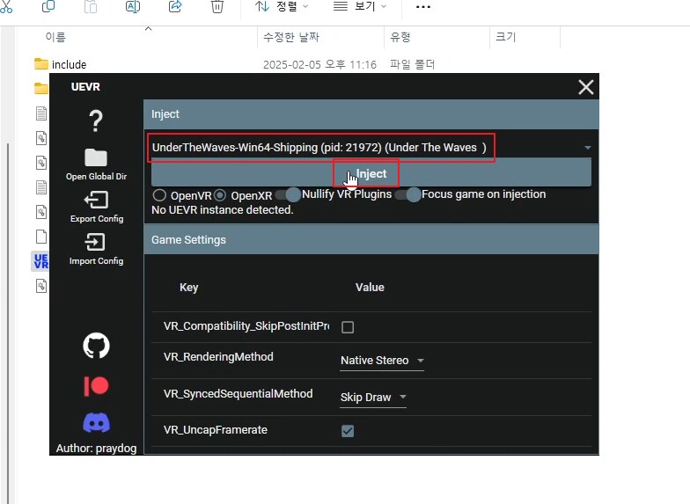Open the VR_RenderingMethod Native Stereo dropdown
This screenshot has width=690, height=504.
[382, 361]
